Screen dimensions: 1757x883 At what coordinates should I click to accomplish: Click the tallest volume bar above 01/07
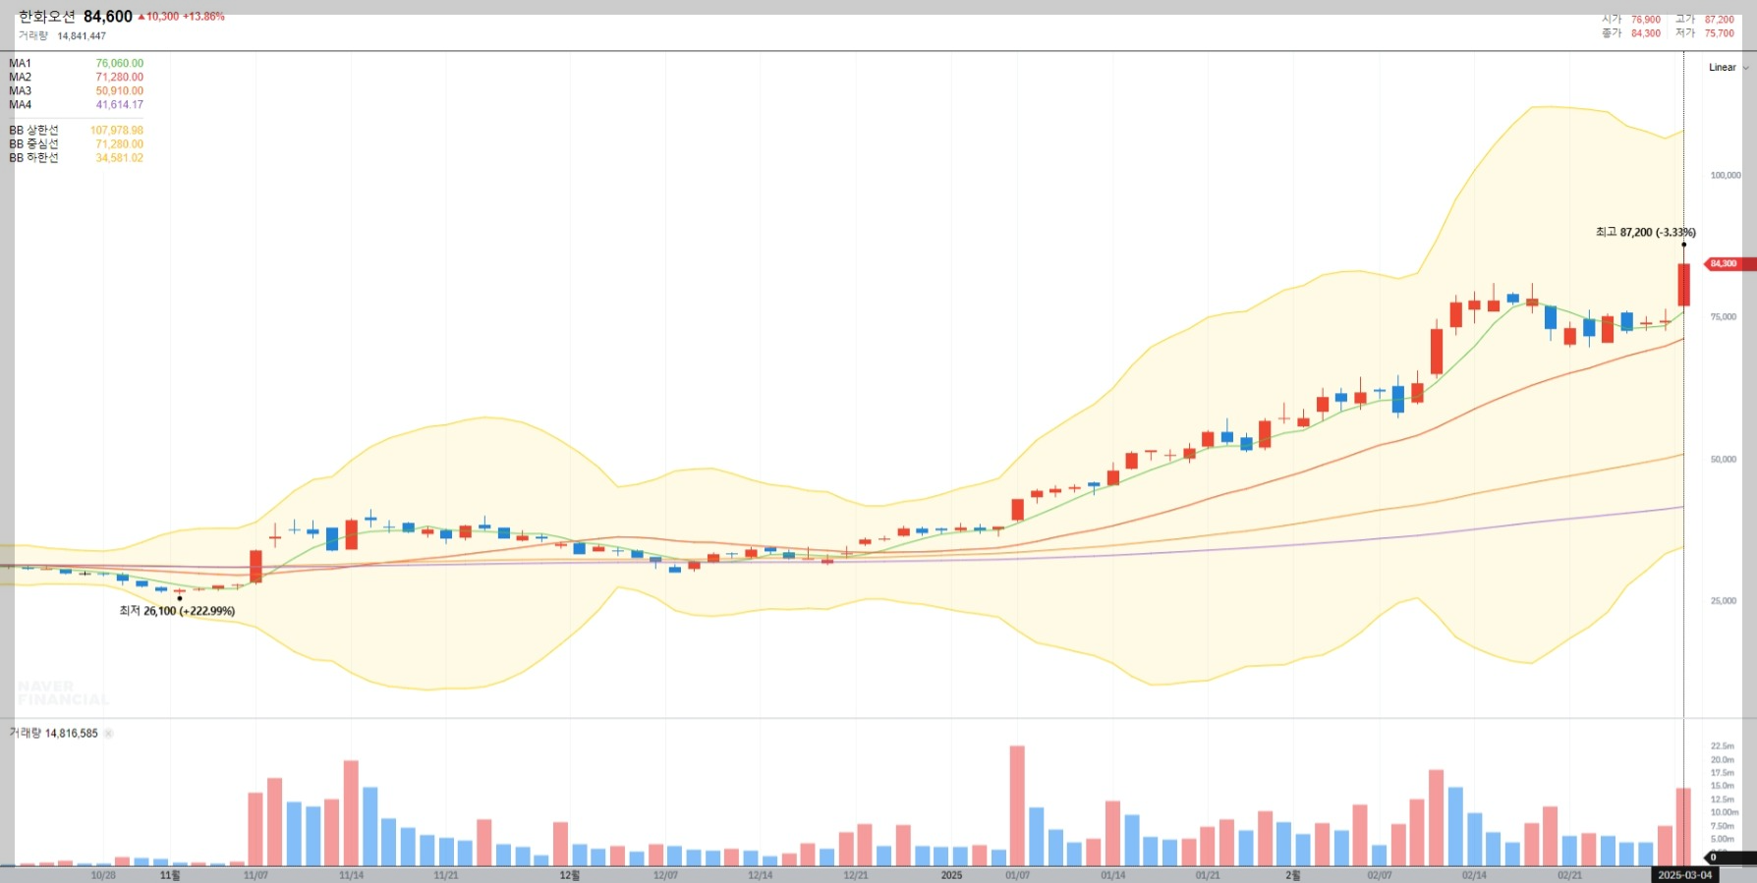[1017, 805]
